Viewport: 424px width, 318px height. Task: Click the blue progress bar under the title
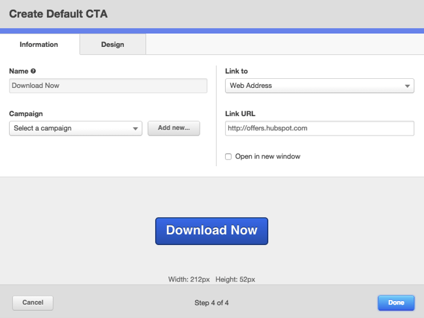(212, 31)
